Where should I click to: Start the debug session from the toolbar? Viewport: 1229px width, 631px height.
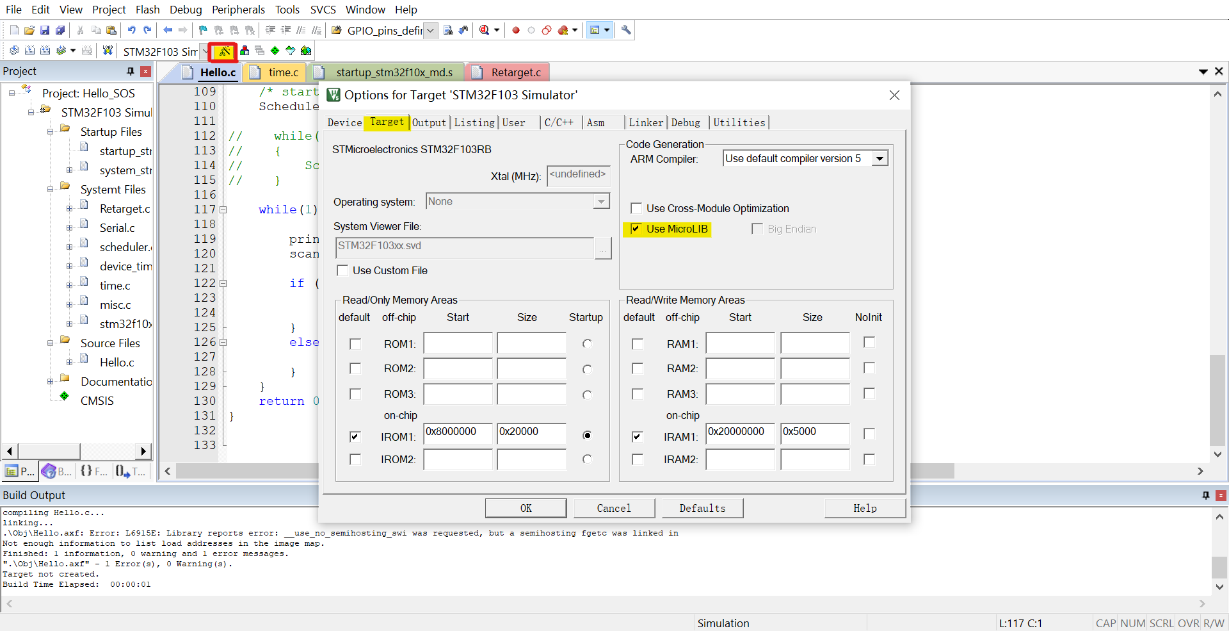pyautogui.click(x=485, y=30)
